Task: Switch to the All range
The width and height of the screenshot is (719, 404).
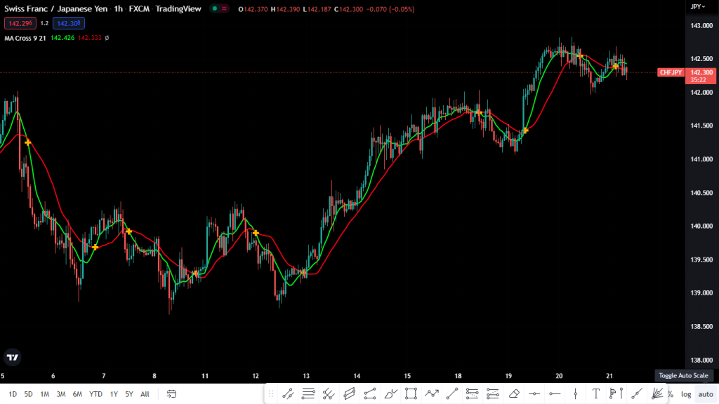Action: (145, 394)
